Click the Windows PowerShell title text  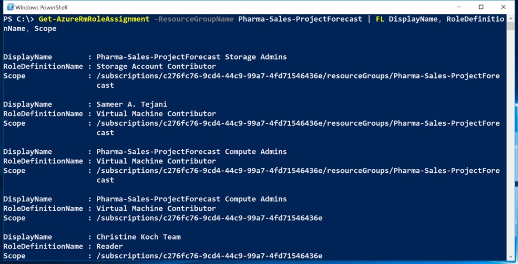click(x=41, y=7)
